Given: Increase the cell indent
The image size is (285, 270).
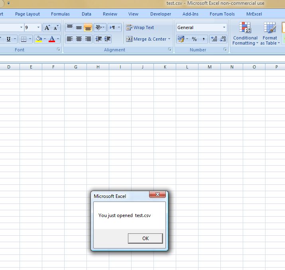Looking at the screenshot, I should pyautogui.click(x=107, y=39).
